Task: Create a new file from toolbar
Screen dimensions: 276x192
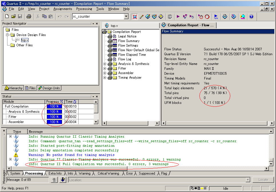Action: tap(7, 16)
